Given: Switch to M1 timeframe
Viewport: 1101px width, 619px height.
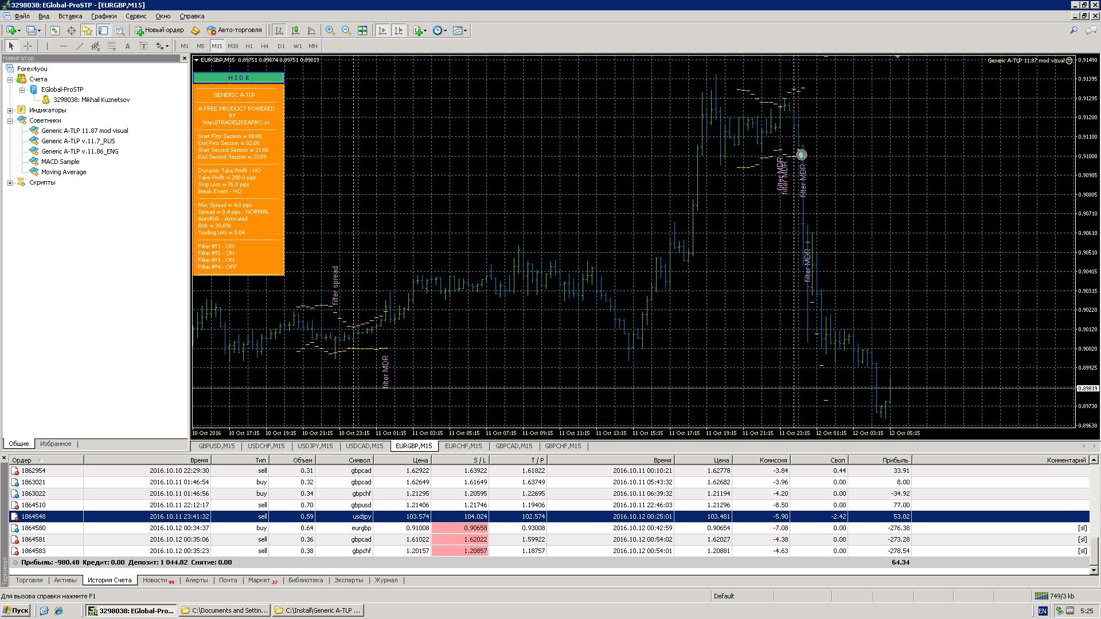Looking at the screenshot, I should (x=184, y=46).
